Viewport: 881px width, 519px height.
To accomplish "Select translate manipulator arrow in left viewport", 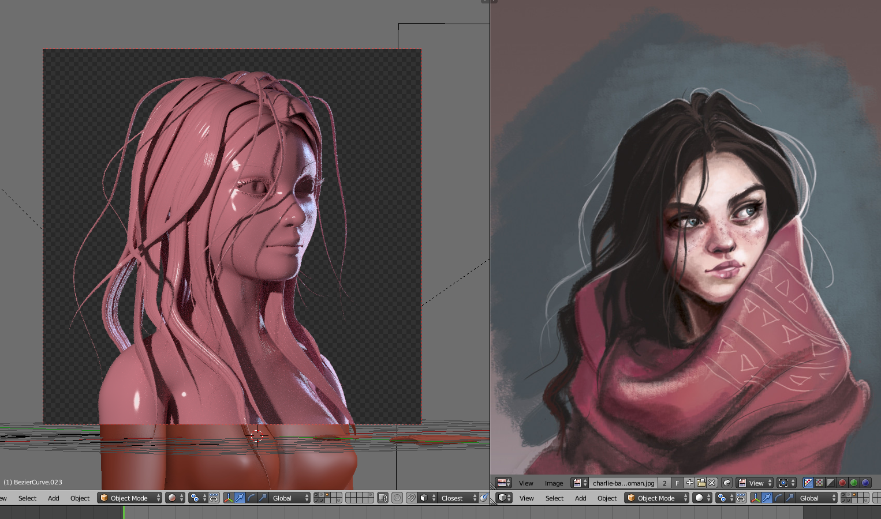I will (240, 498).
